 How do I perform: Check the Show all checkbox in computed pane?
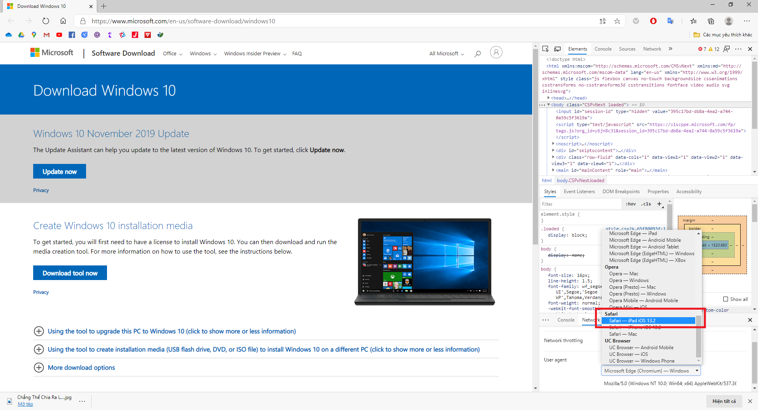(x=726, y=299)
